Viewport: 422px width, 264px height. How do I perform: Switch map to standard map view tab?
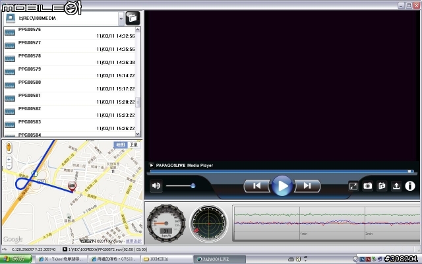click(120, 145)
